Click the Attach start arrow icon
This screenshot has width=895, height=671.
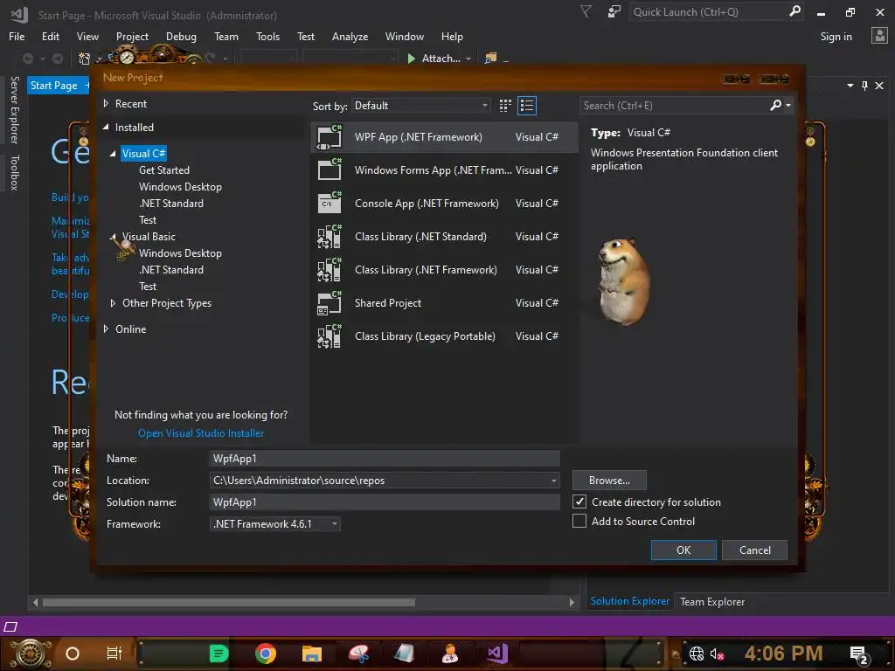411,59
